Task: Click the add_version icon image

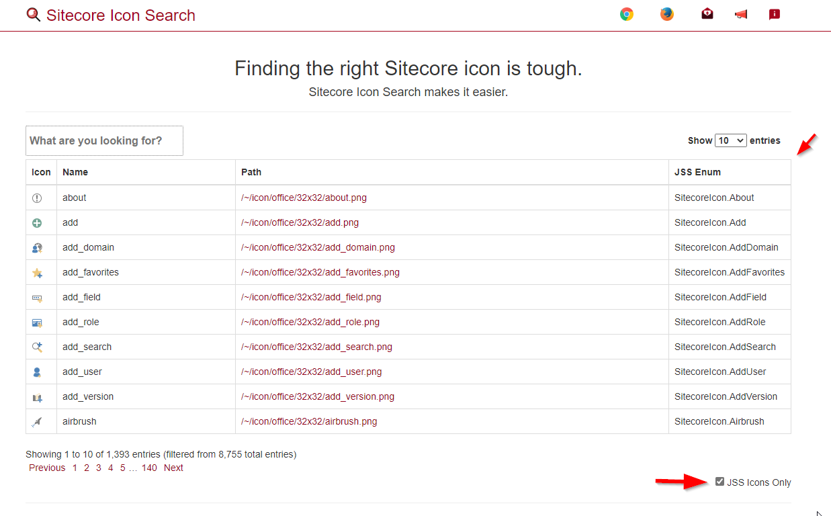Action: 37,397
